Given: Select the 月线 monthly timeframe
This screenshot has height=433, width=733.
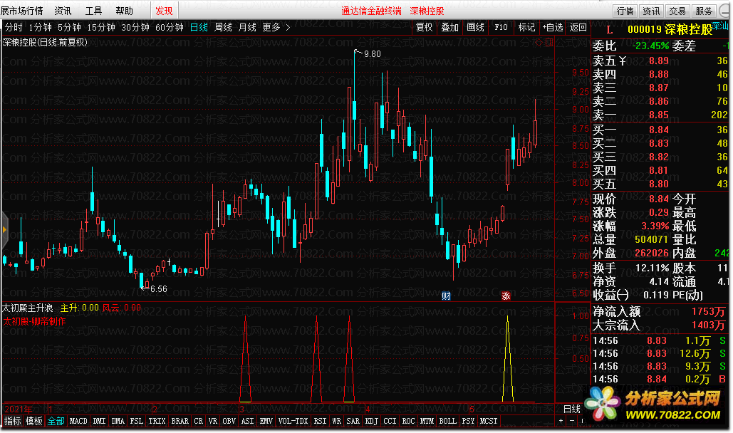Looking at the screenshot, I should (x=247, y=28).
